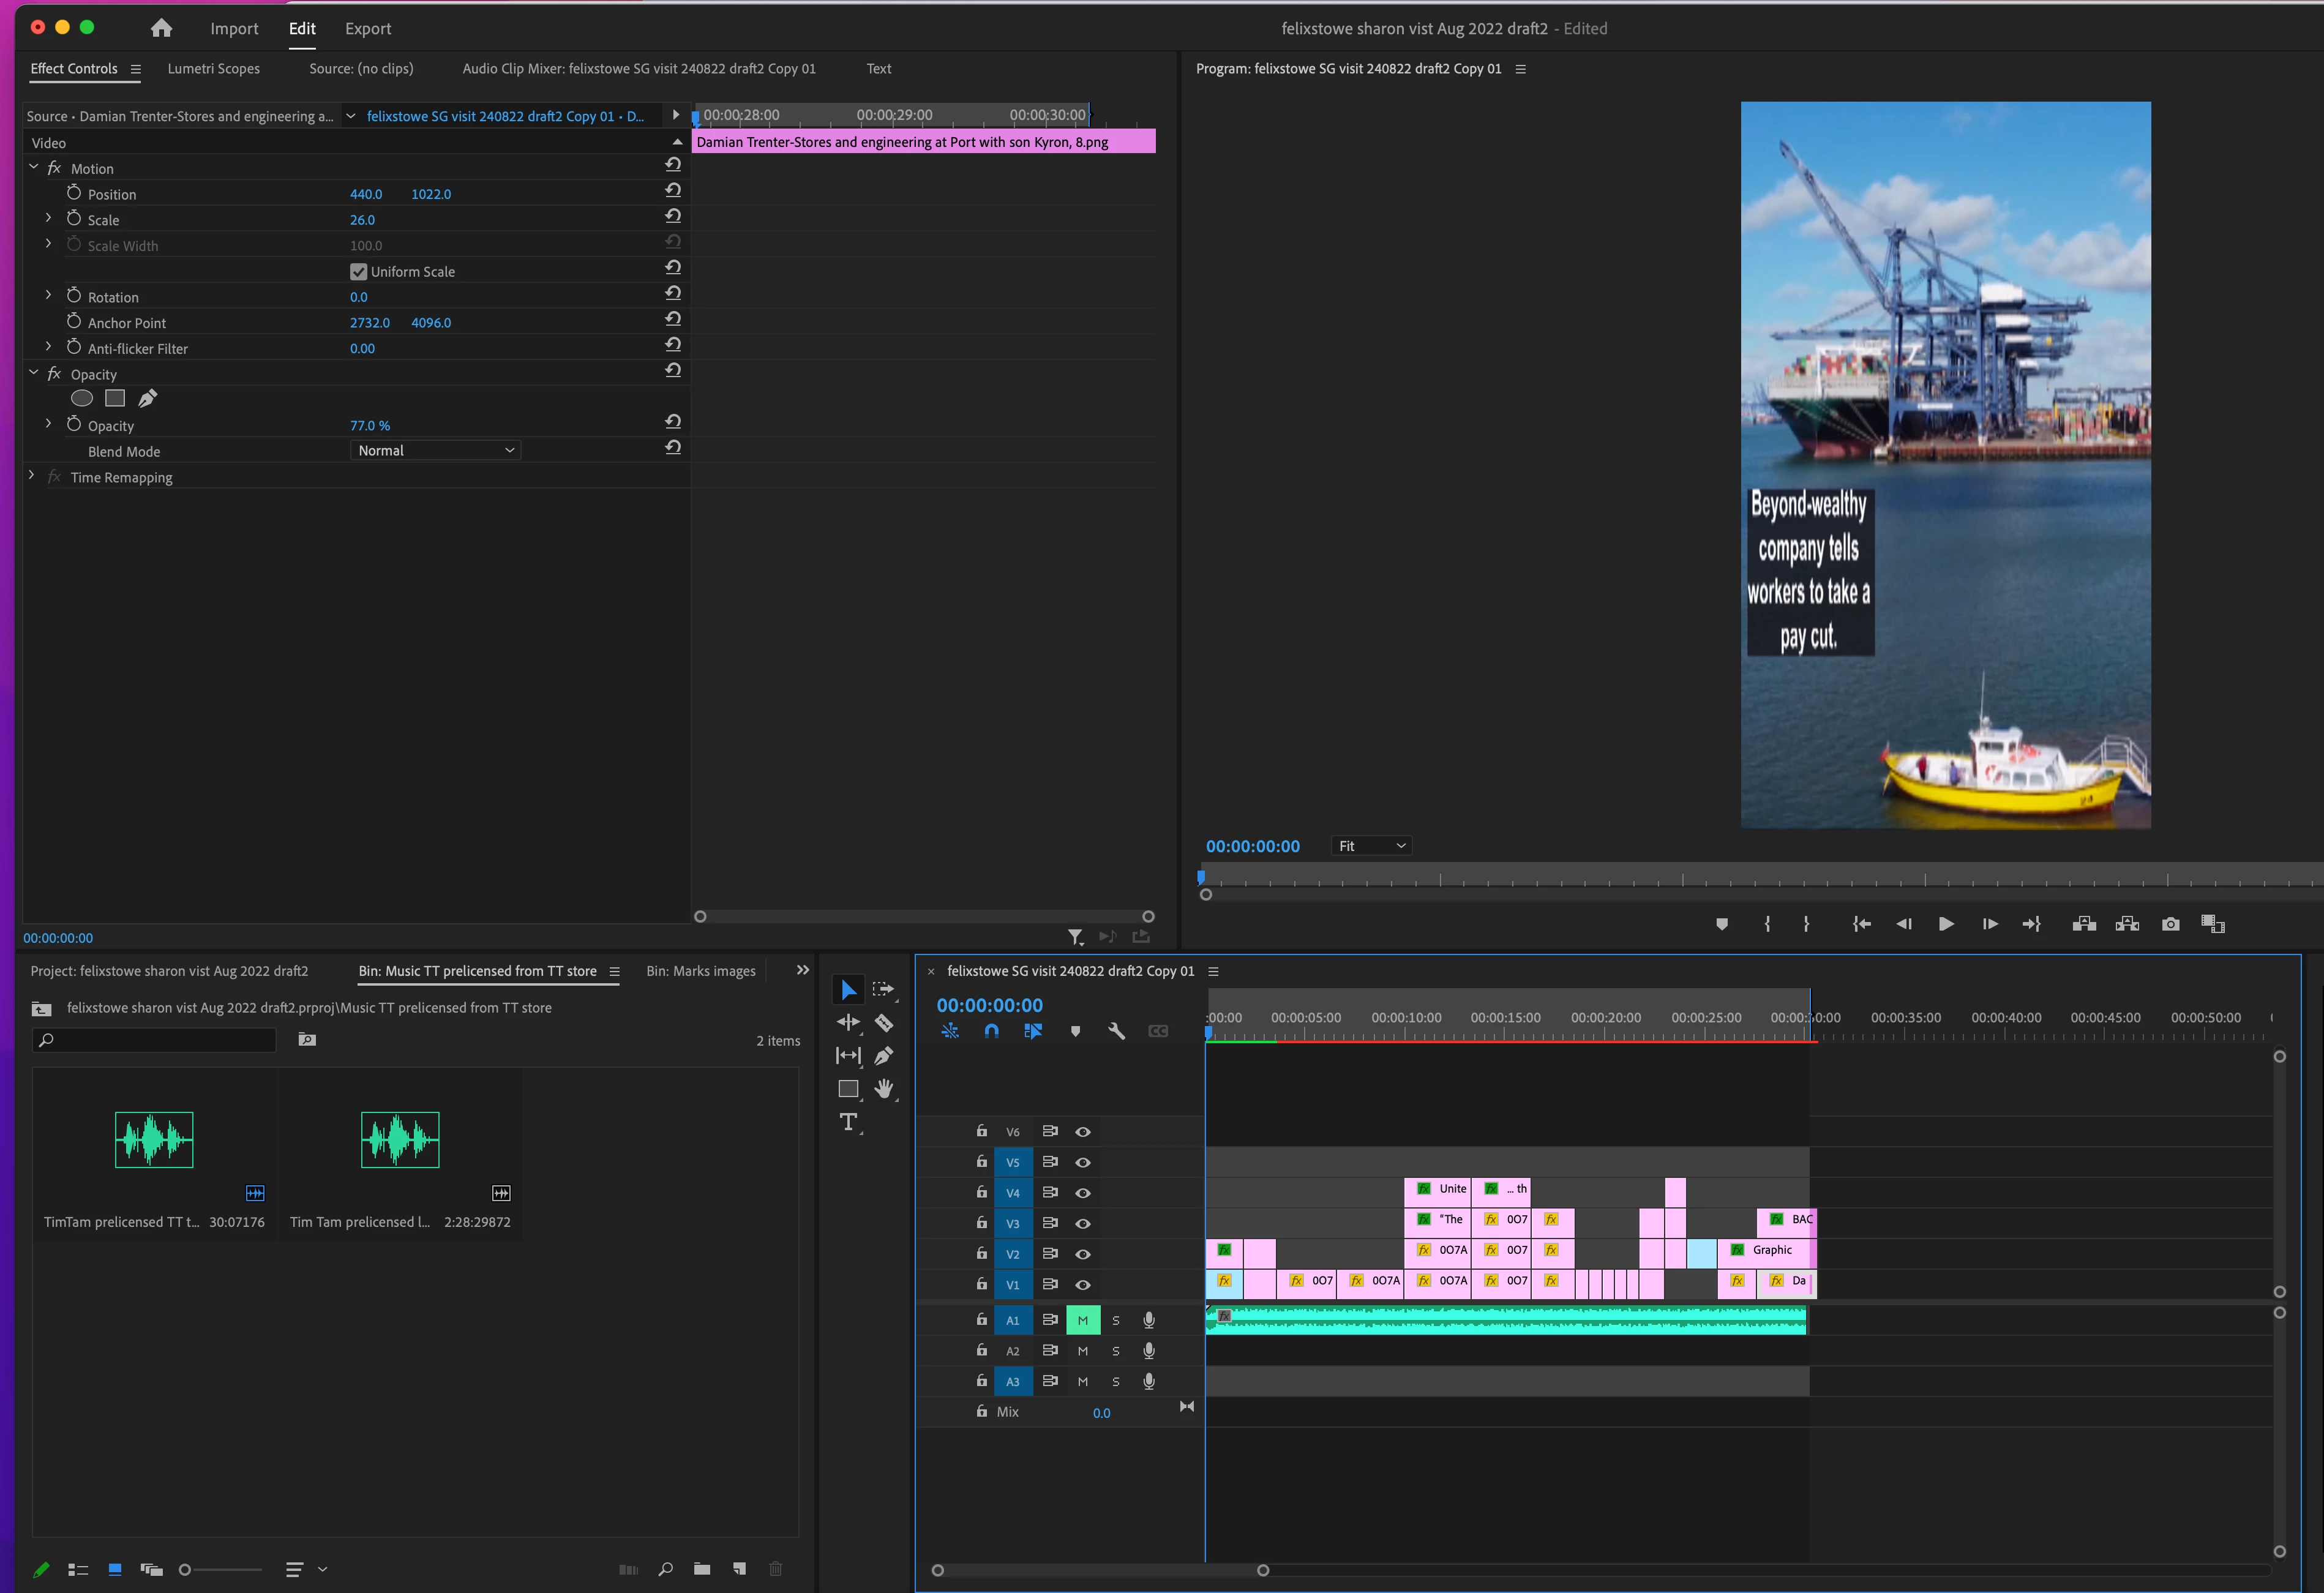This screenshot has height=1593, width=2324.
Task: Select the Ripple Edit tool
Action: click(x=848, y=1023)
